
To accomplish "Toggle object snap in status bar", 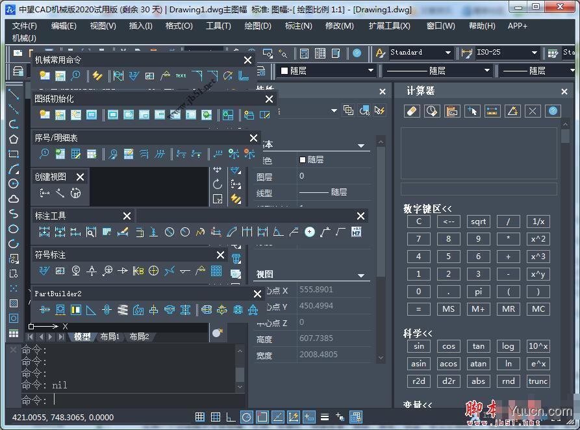I will pyautogui.click(x=262, y=417).
